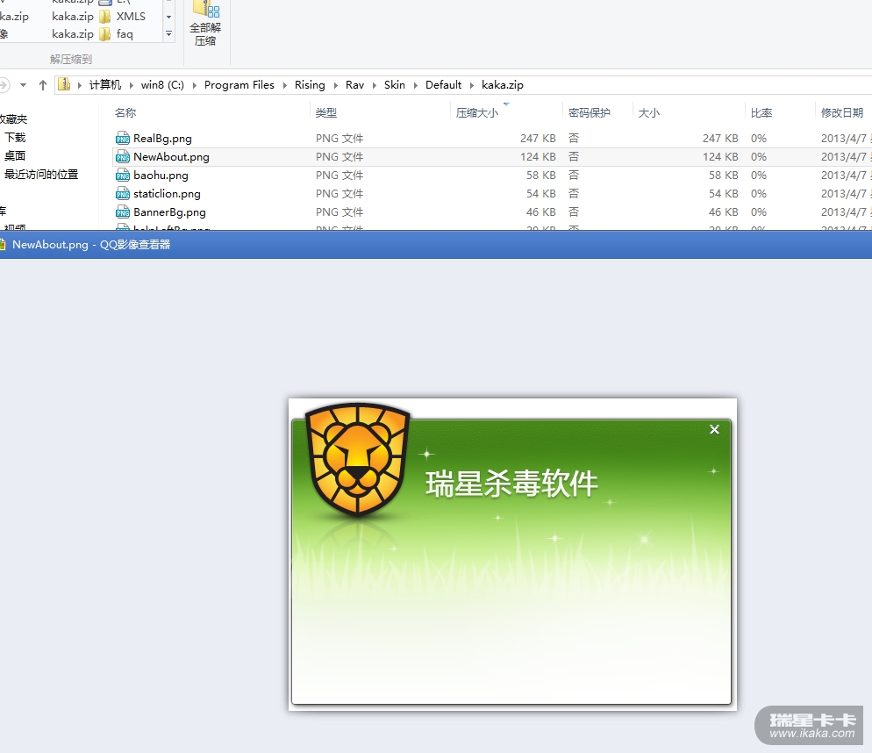Click the X close icon in previewed image
Image resolution: width=872 pixels, height=753 pixels.
[715, 429]
